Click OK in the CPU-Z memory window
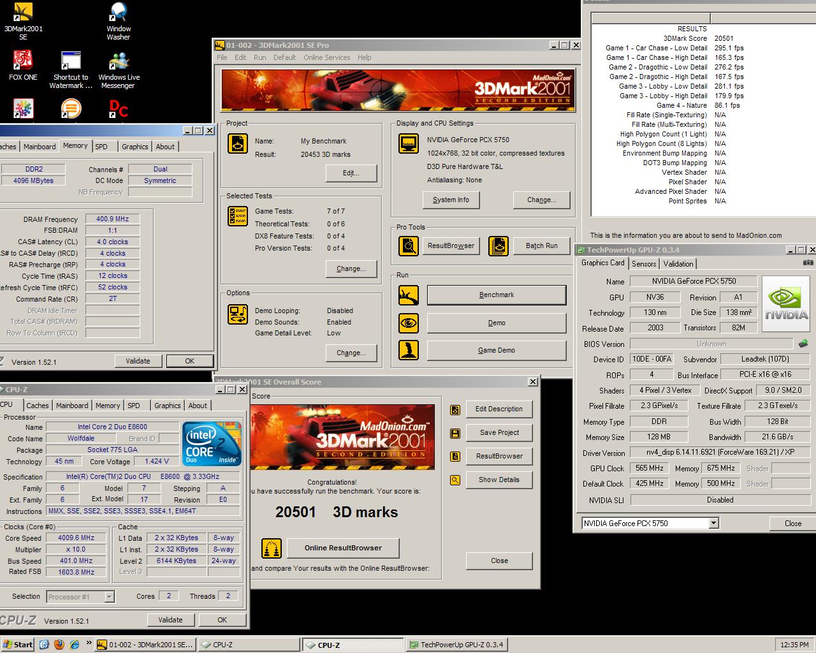Image resolution: width=816 pixels, height=653 pixels. [190, 361]
